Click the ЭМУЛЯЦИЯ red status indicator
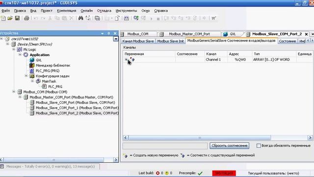314x177 pixels. coord(224,173)
